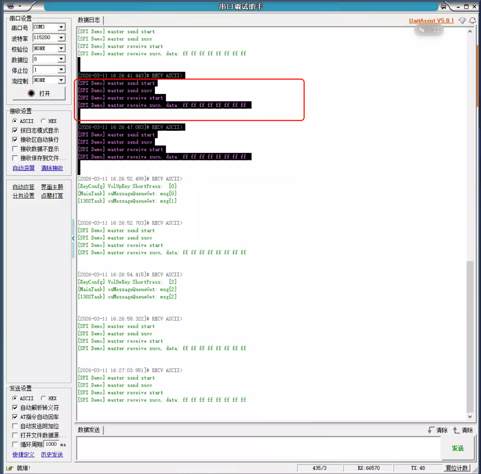The image size is (481, 474).
Task: Click the 快捷定义 link
Action: coord(24,455)
